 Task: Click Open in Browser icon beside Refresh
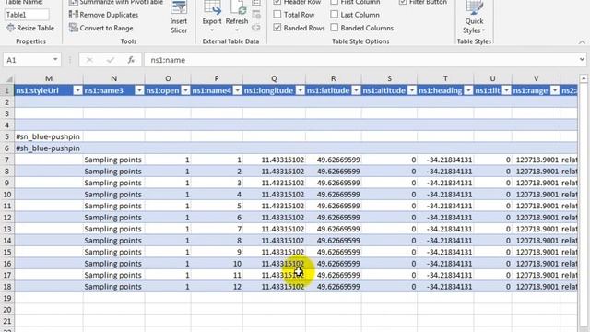(256, 15)
